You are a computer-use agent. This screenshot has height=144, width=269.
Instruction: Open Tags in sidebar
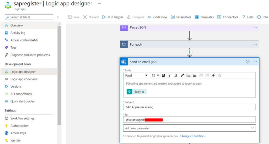click(x=29, y=47)
